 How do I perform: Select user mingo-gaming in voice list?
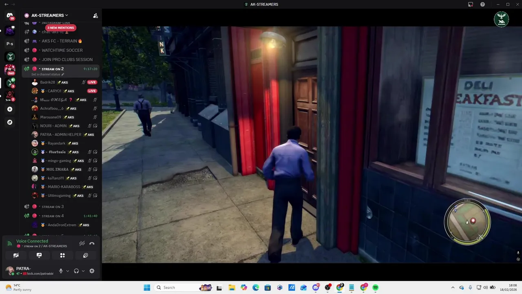point(64,160)
